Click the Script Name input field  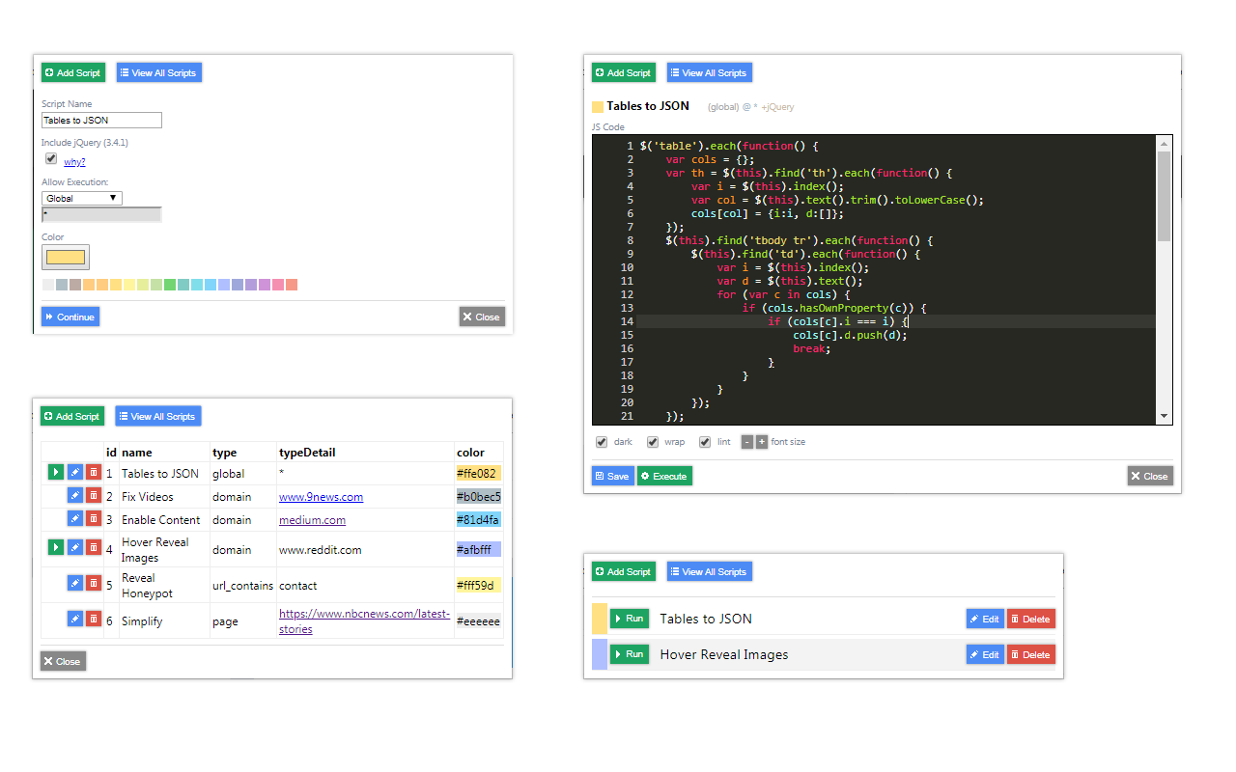pyautogui.click(x=101, y=121)
